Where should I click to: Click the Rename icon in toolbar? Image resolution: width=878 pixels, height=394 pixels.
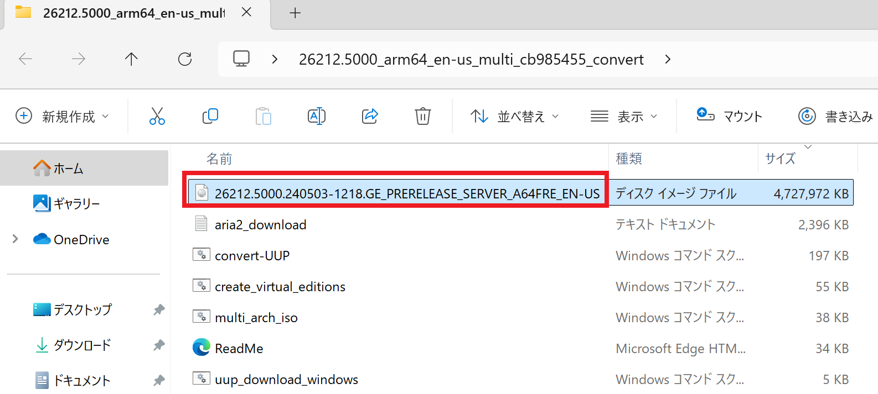point(317,116)
